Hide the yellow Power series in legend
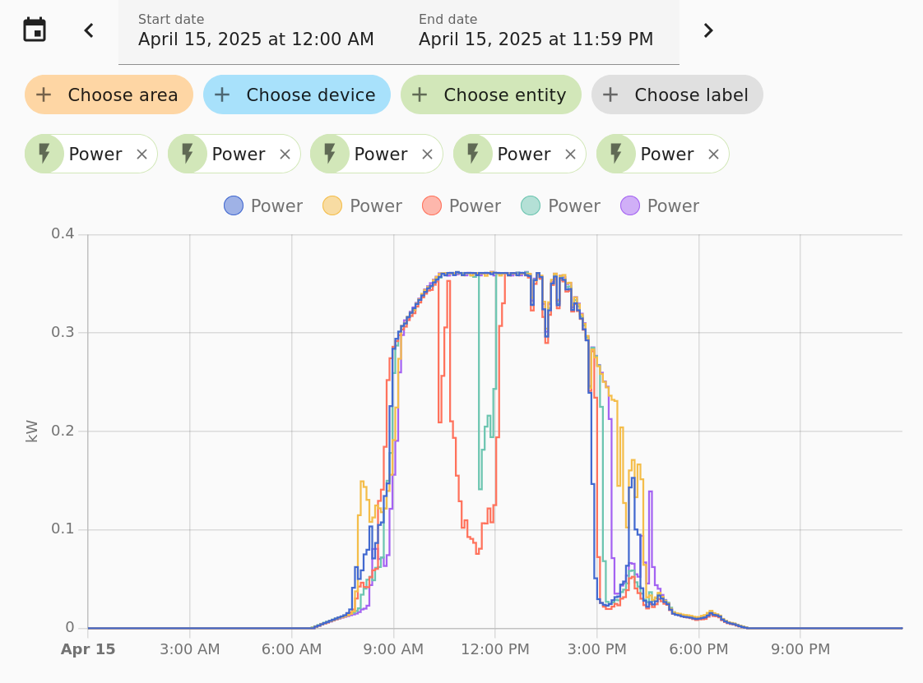Viewport: 923px width, 683px height. pyautogui.click(x=362, y=205)
